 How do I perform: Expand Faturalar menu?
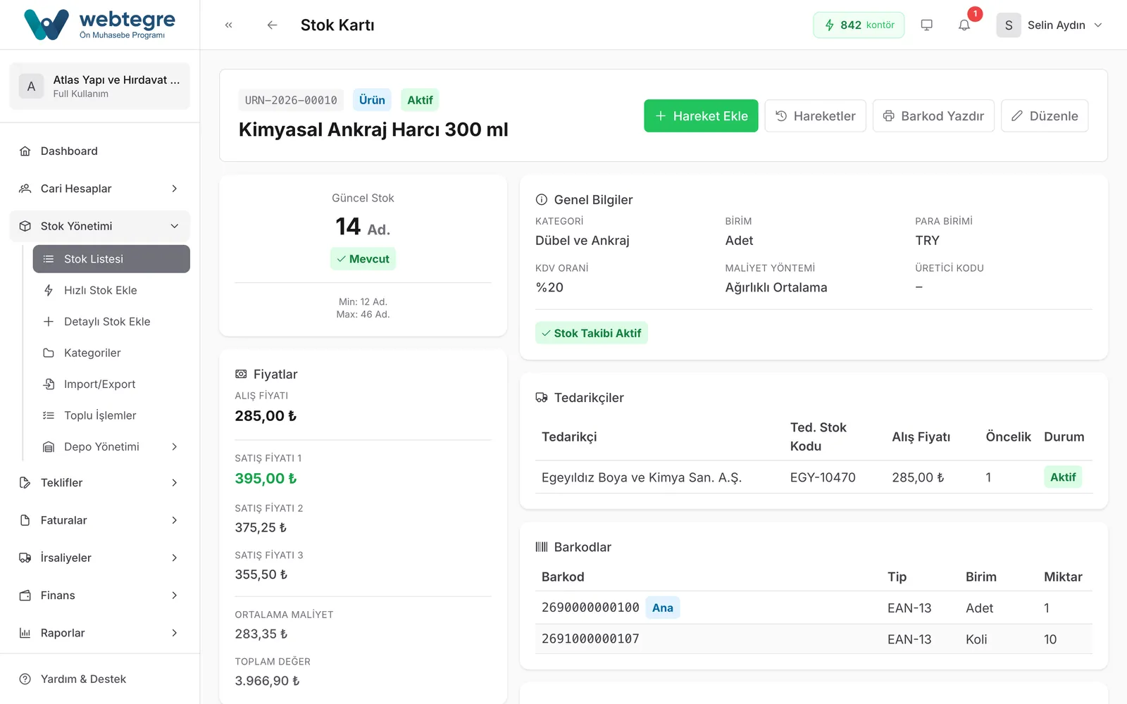pos(100,520)
